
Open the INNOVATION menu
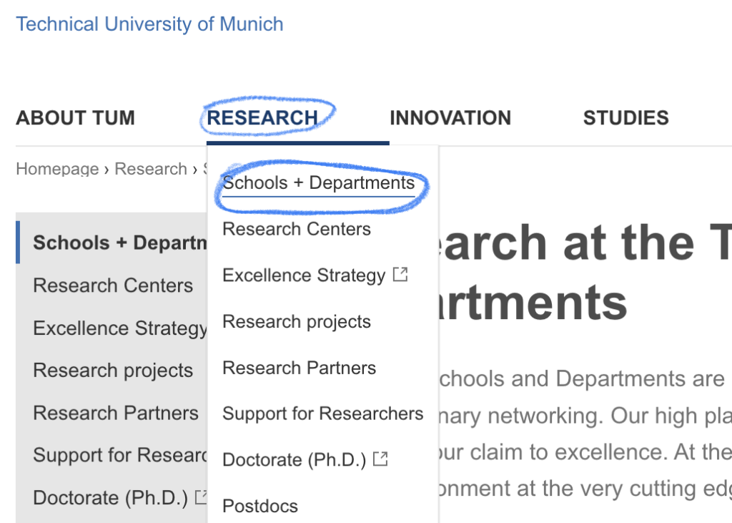click(450, 118)
